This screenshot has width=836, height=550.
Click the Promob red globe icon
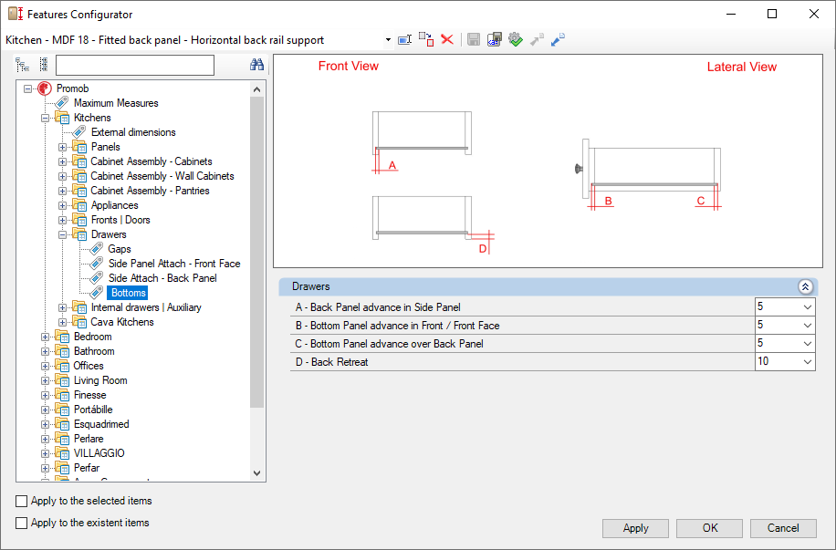point(45,88)
